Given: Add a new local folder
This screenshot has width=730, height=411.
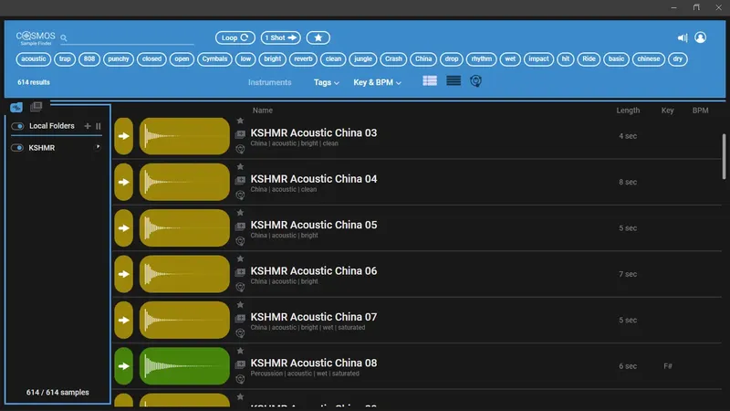Looking at the screenshot, I should click(87, 126).
